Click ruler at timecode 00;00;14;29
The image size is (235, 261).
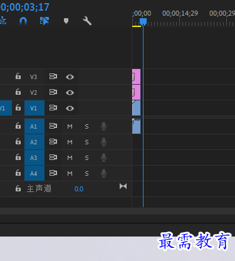180,13
